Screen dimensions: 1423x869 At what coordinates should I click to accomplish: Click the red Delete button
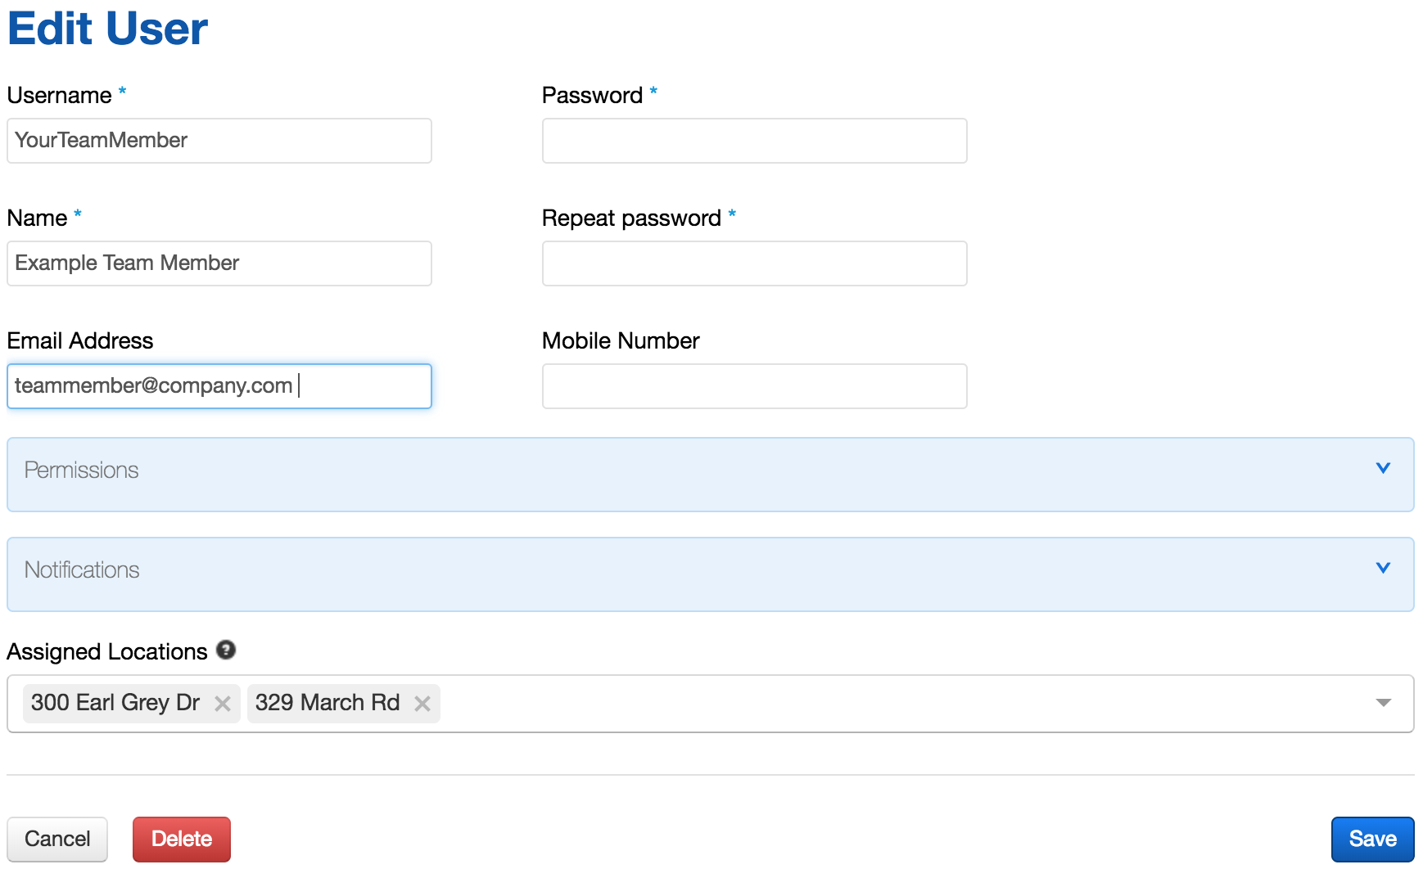pyautogui.click(x=182, y=839)
